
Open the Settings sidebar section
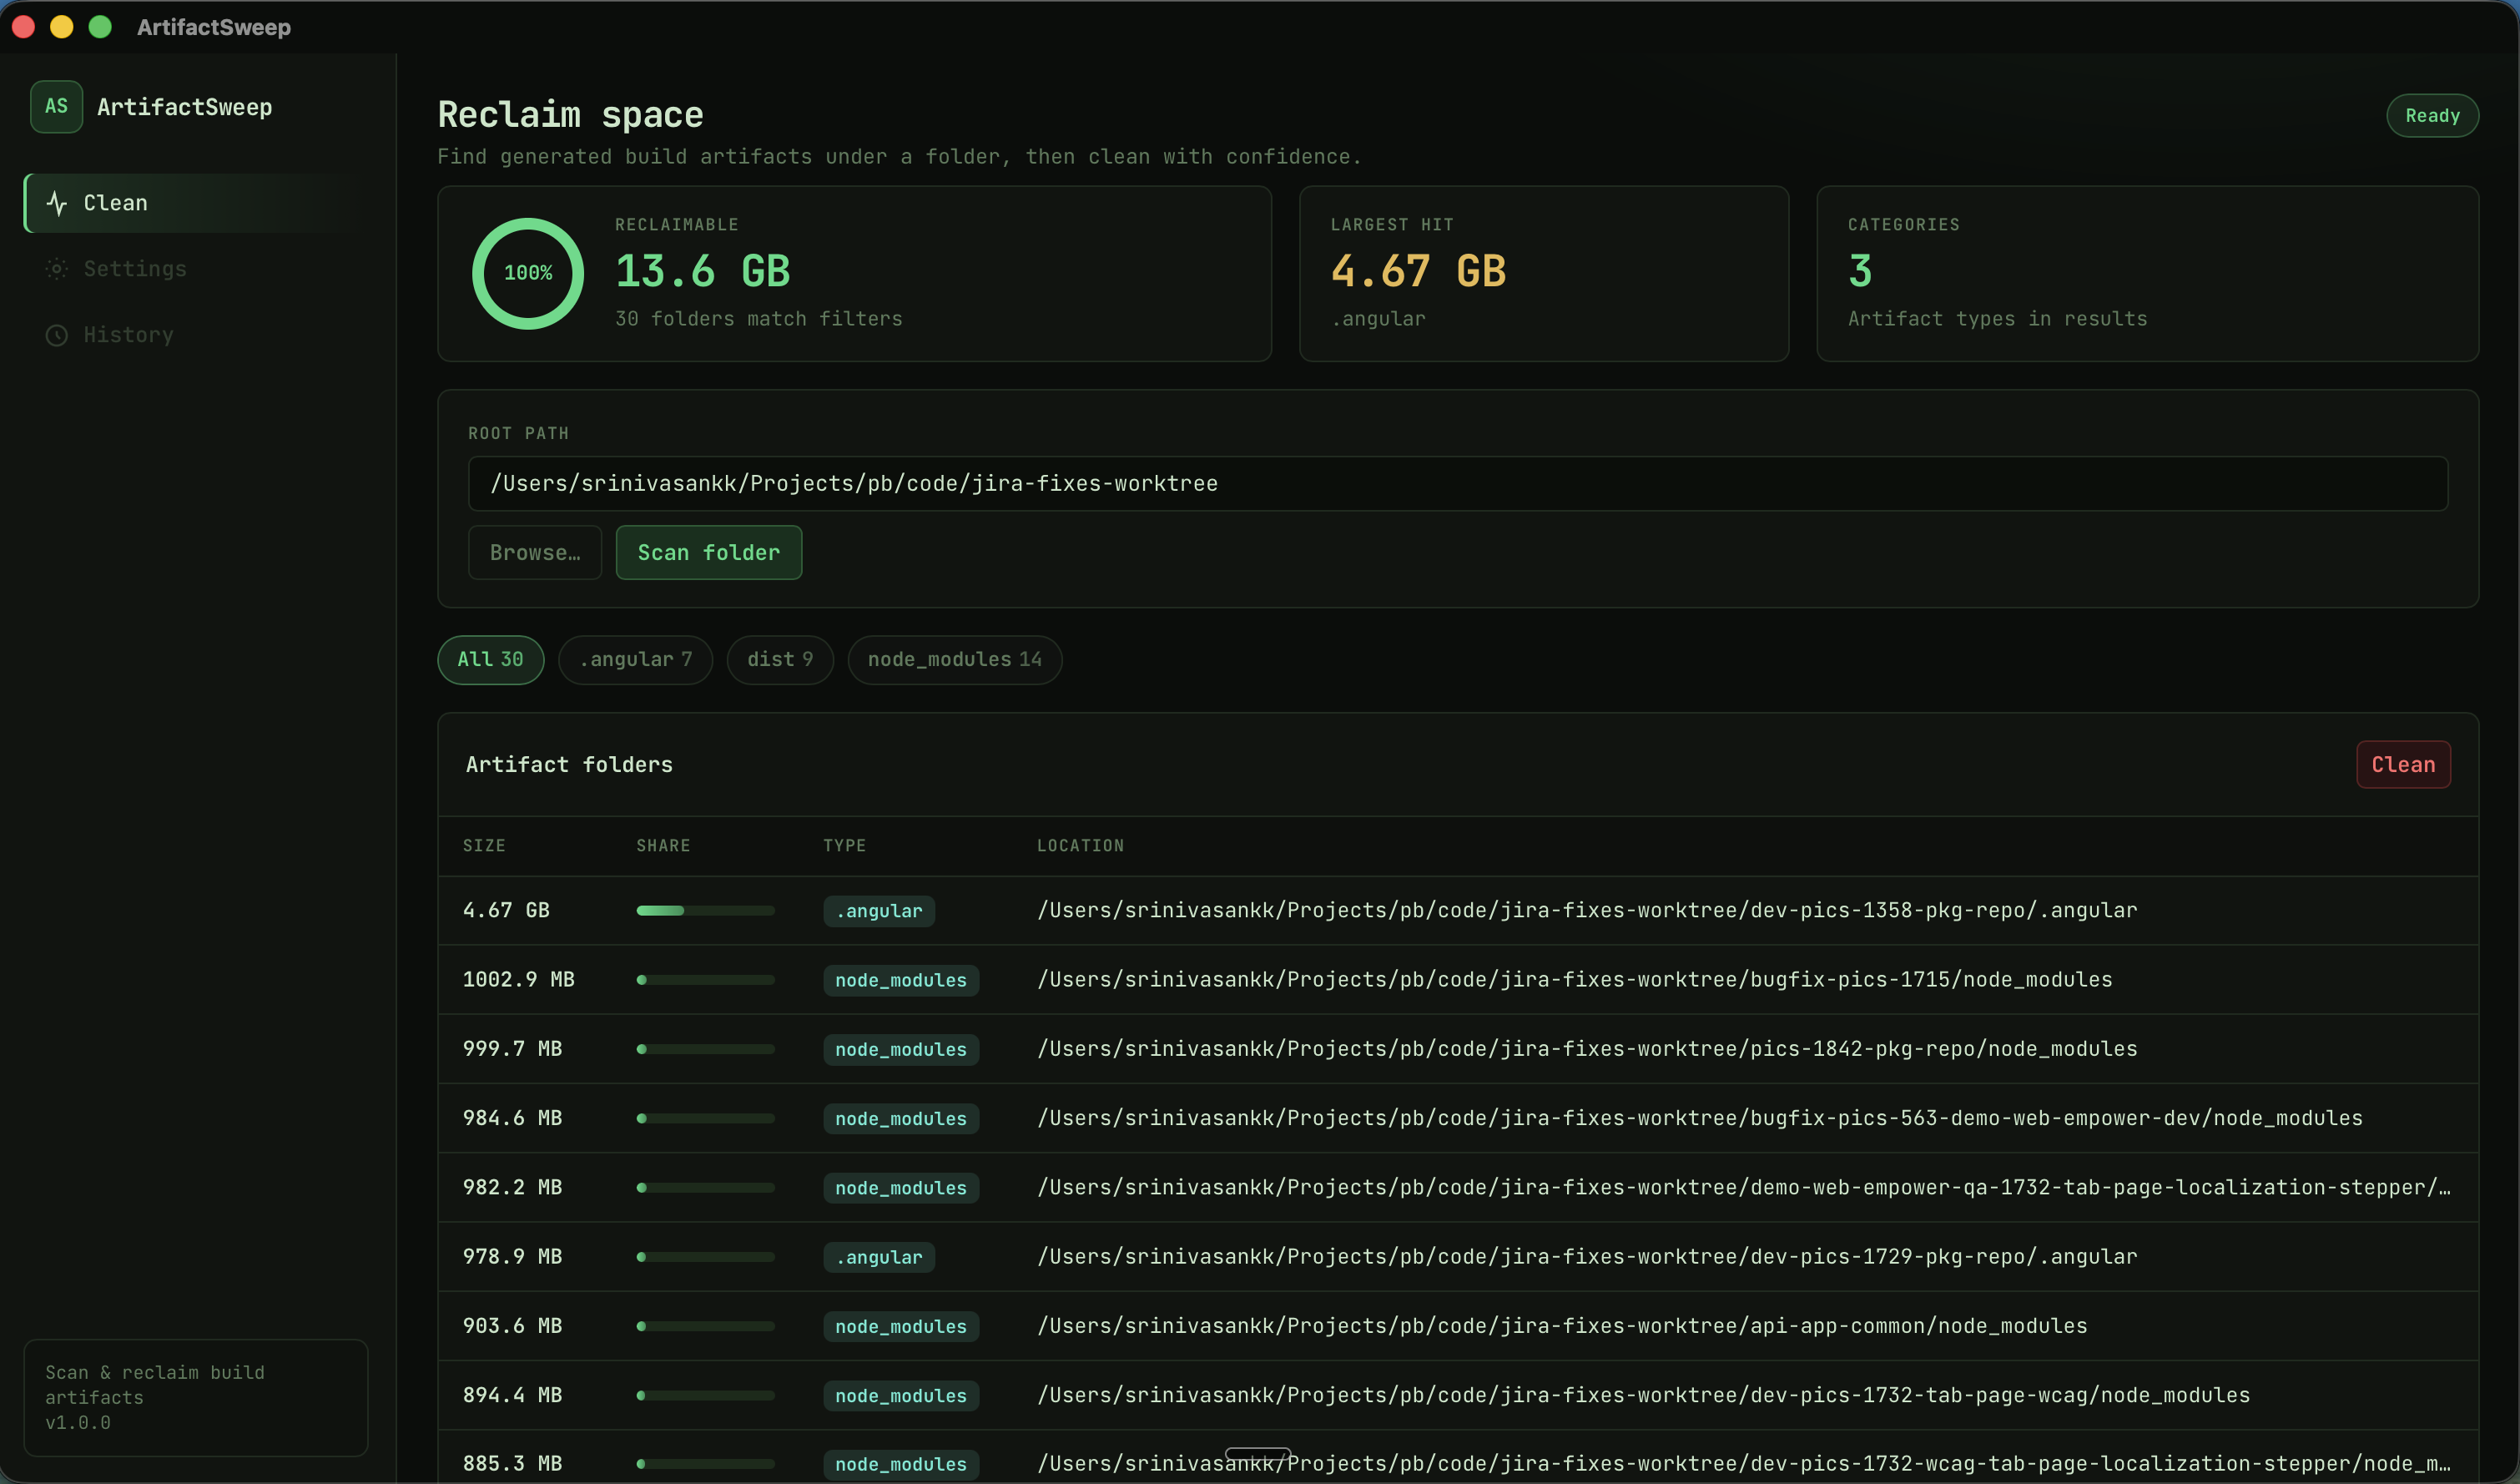tap(196, 269)
